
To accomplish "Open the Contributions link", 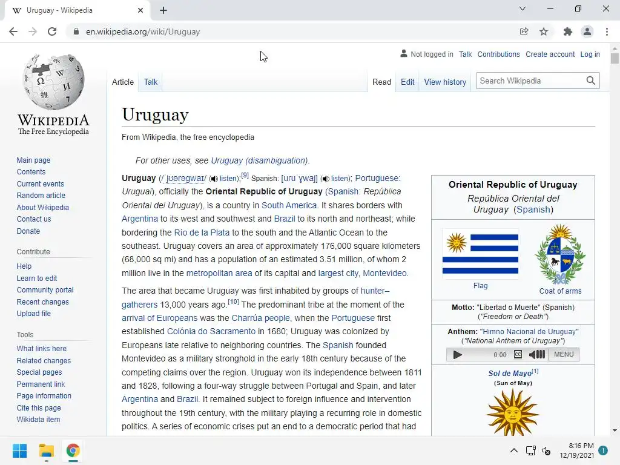I will [499, 54].
